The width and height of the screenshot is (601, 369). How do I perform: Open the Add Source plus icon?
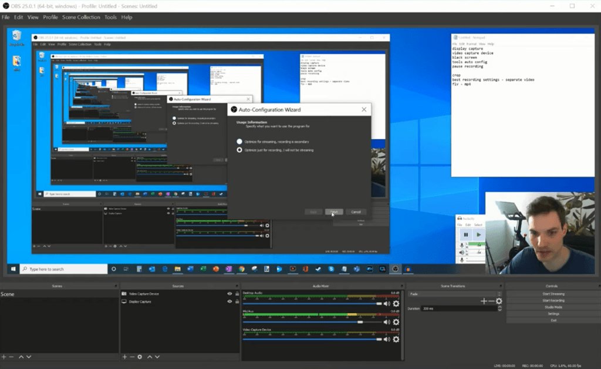coord(125,357)
